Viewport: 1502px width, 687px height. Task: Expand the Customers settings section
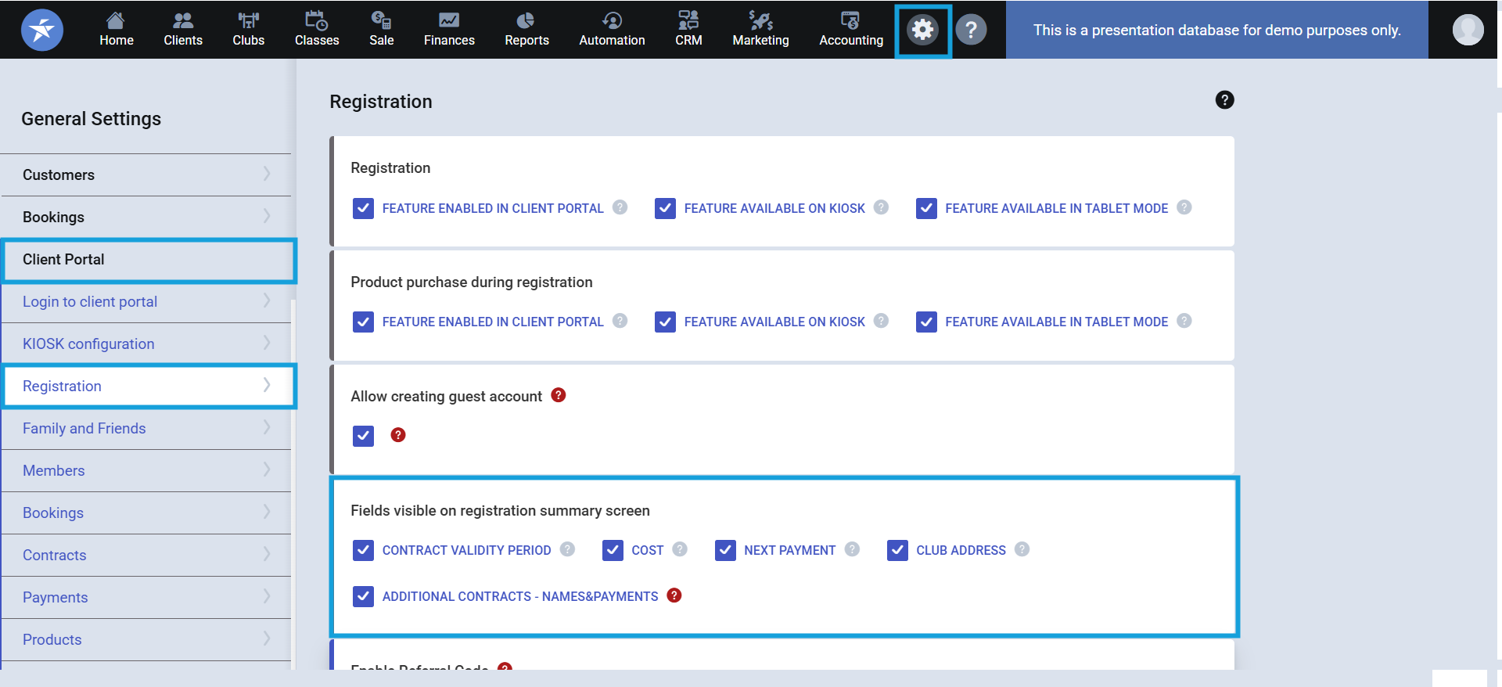pos(146,174)
